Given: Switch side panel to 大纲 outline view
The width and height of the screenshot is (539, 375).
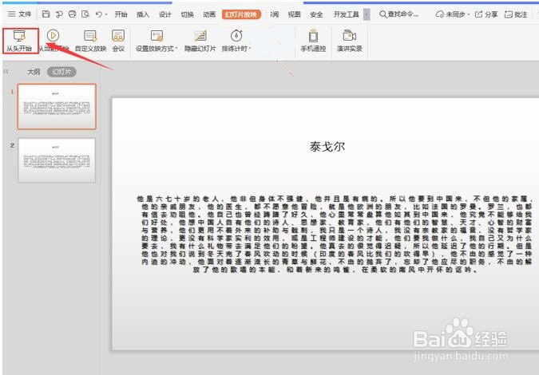Looking at the screenshot, I should [34, 72].
